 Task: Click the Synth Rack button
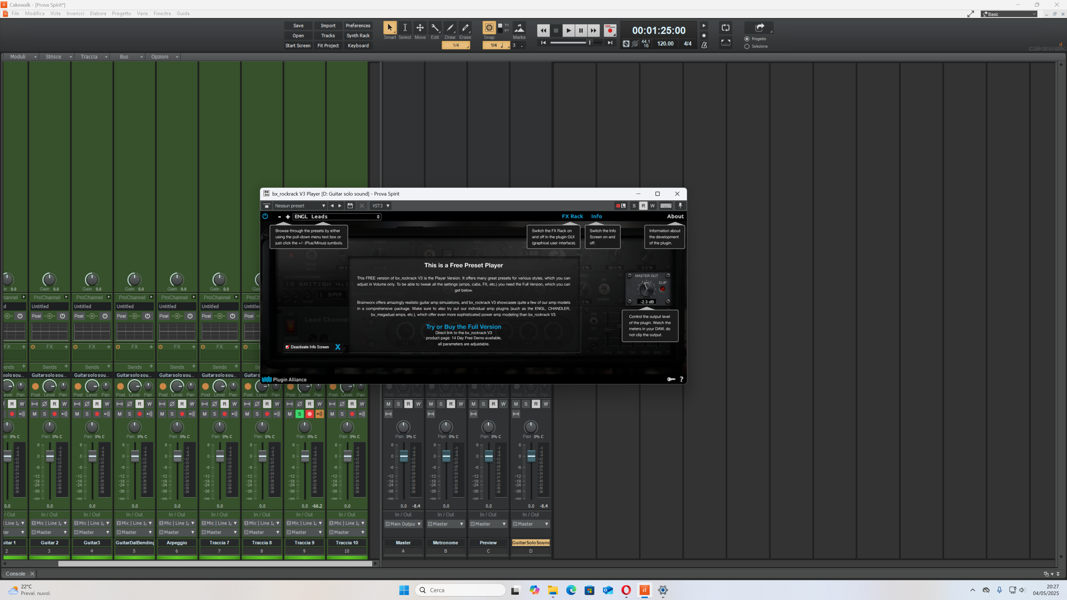tap(358, 36)
